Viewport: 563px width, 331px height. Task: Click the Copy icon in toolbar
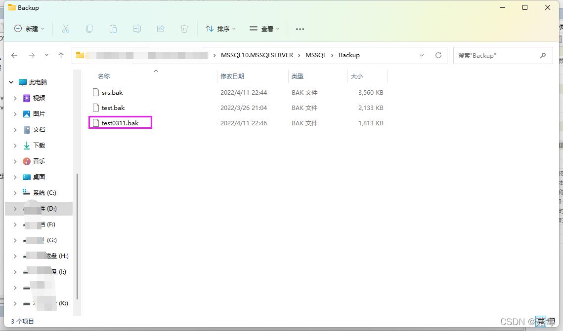[89, 29]
